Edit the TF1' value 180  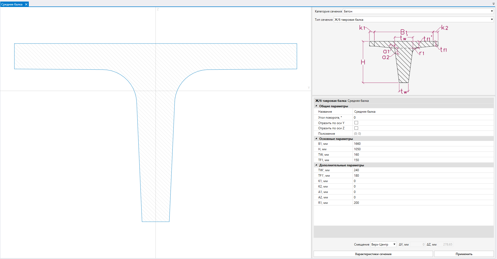coord(423,176)
